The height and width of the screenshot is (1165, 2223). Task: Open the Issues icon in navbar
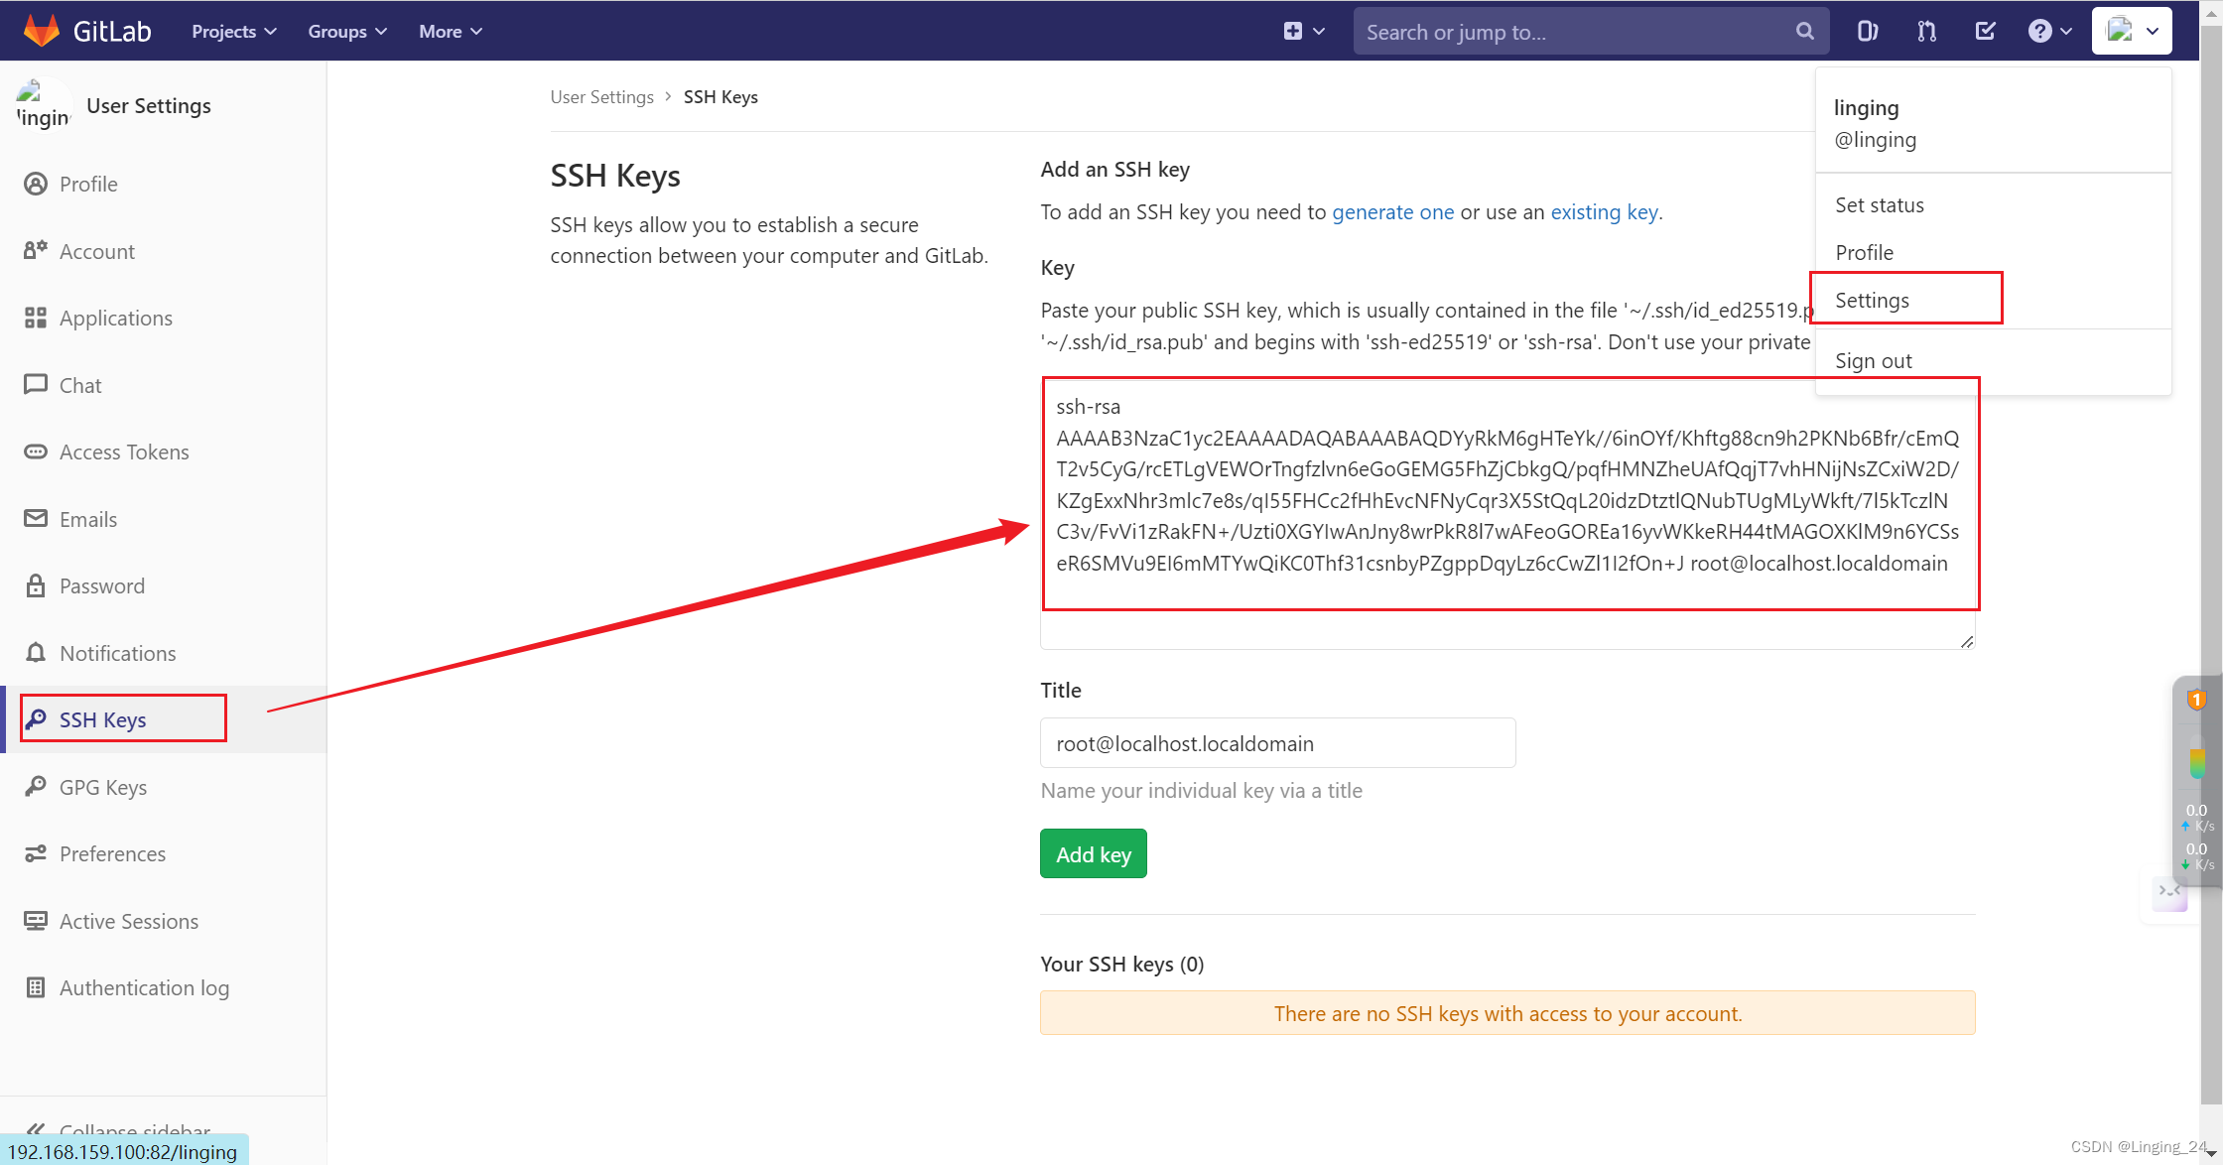pyautogui.click(x=1867, y=31)
